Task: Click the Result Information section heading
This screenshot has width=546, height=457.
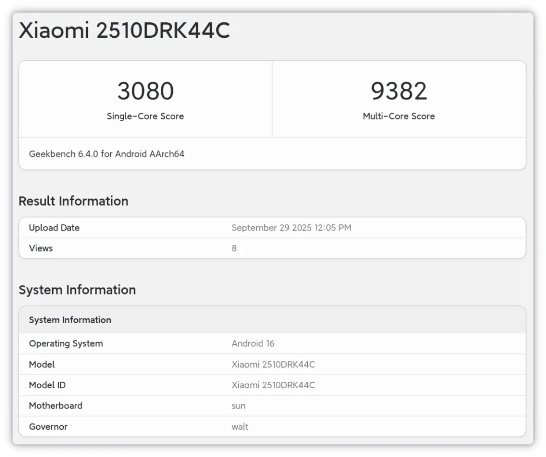Action: coord(73,201)
